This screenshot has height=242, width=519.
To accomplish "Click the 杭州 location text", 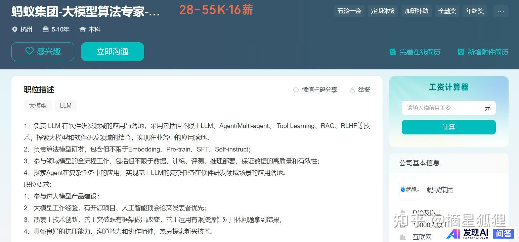I will pos(26,29).
